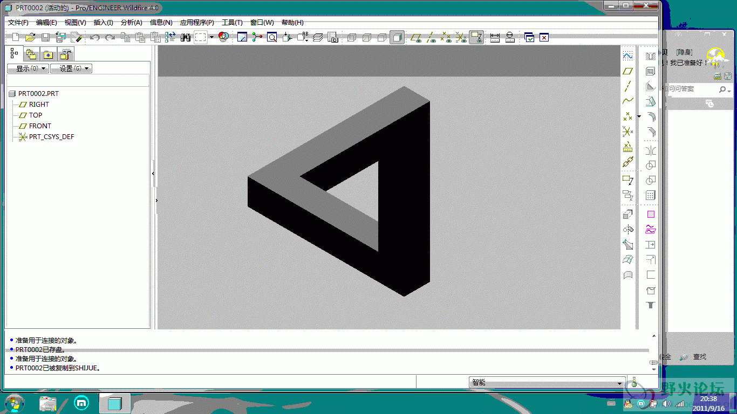Viewport: 737px width, 414px height.
Task: Open the selection box dropdown arrow
Action: tap(211, 37)
